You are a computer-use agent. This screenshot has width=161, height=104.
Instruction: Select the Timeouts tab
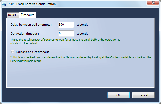coord(27,15)
